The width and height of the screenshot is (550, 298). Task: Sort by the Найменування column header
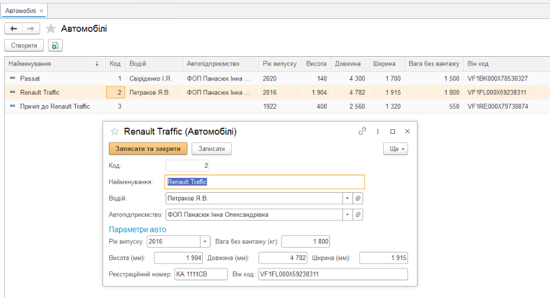[x=53, y=64]
